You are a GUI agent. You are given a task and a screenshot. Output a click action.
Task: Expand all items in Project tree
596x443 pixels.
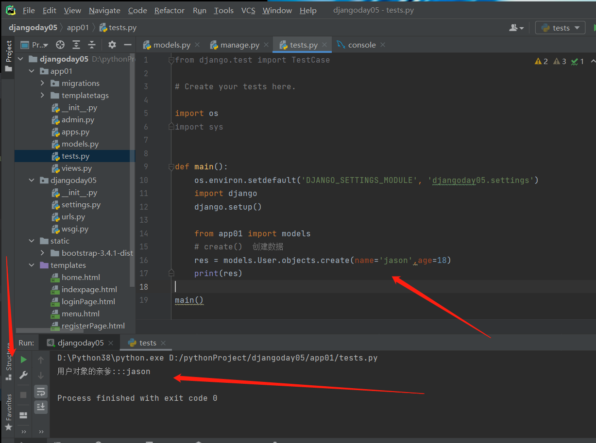tap(76, 45)
